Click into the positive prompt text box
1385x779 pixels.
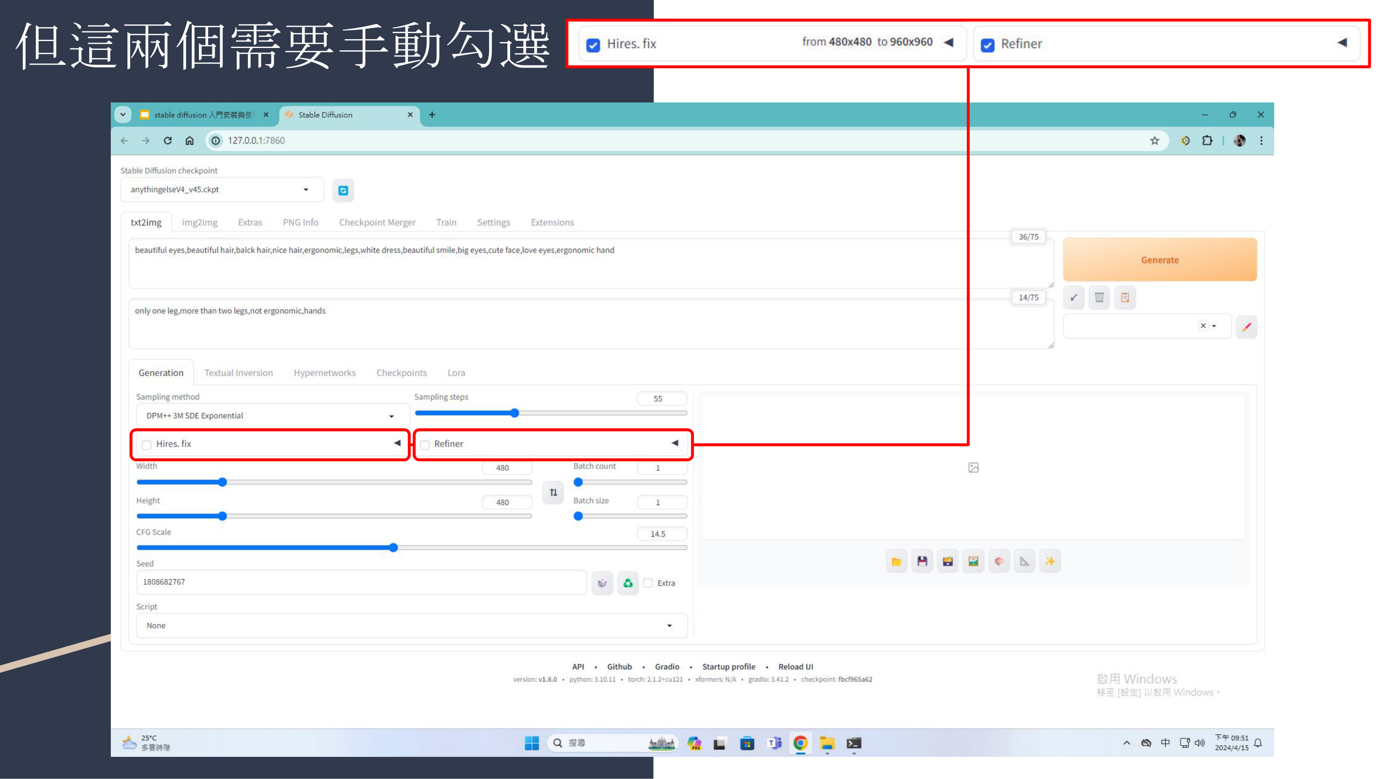(591, 264)
